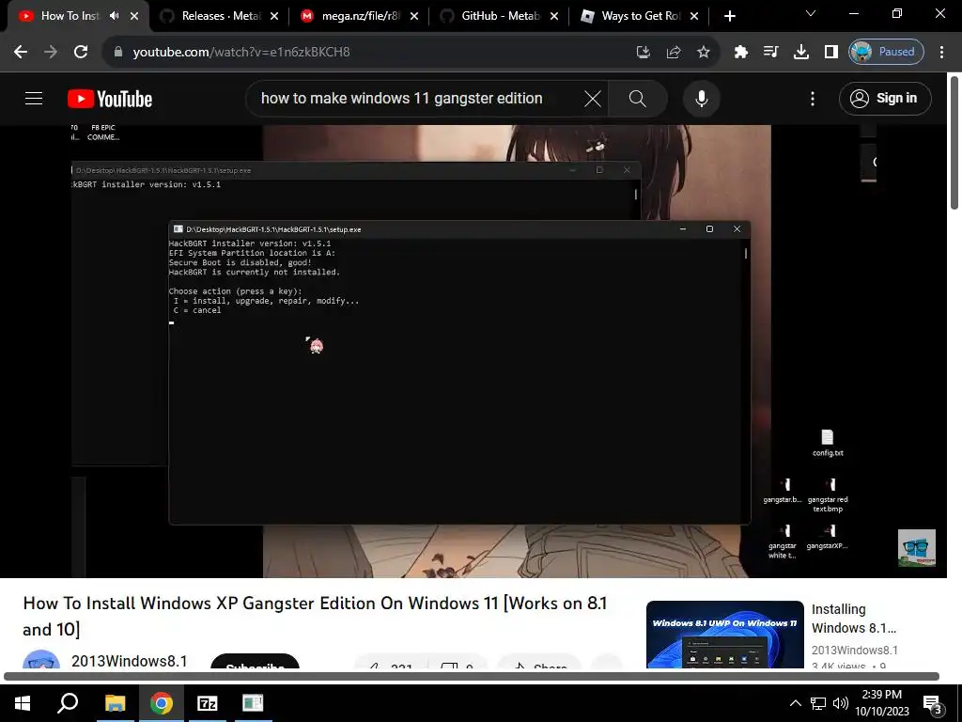Toggle the Chrome side panel icon
The height and width of the screenshot is (722, 962).
pos(830,53)
